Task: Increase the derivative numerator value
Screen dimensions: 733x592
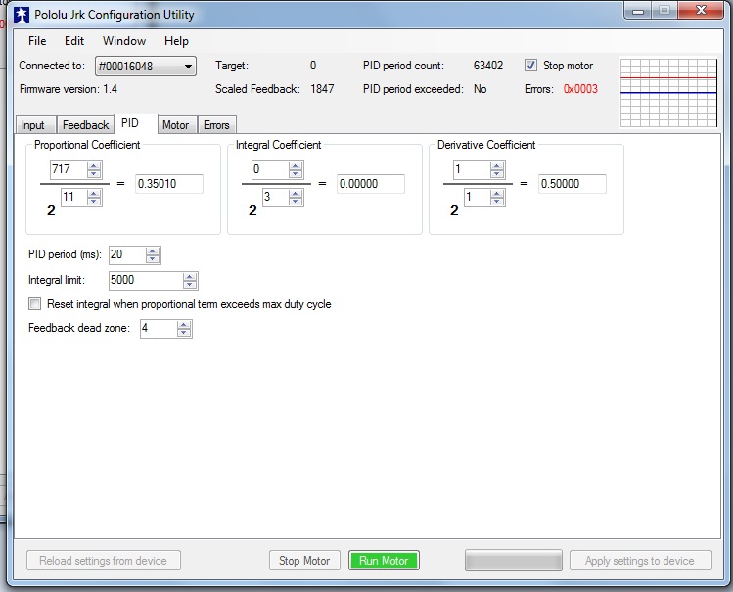Action: [x=497, y=166]
